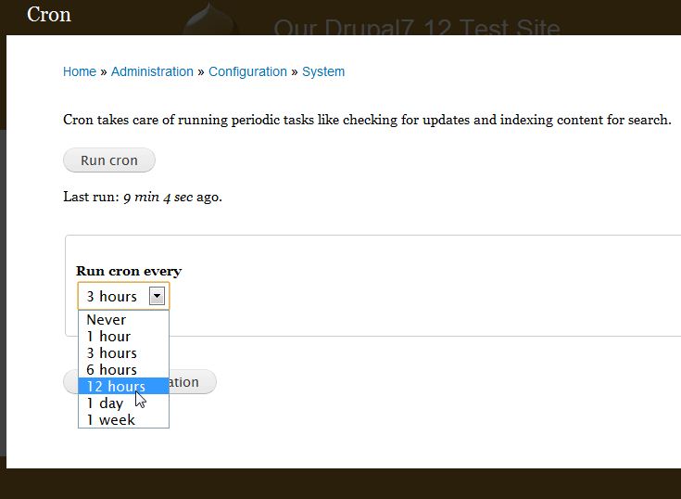Open the Administration breadcrumb link
Screen dimensions: 681x499
coord(152,71)
